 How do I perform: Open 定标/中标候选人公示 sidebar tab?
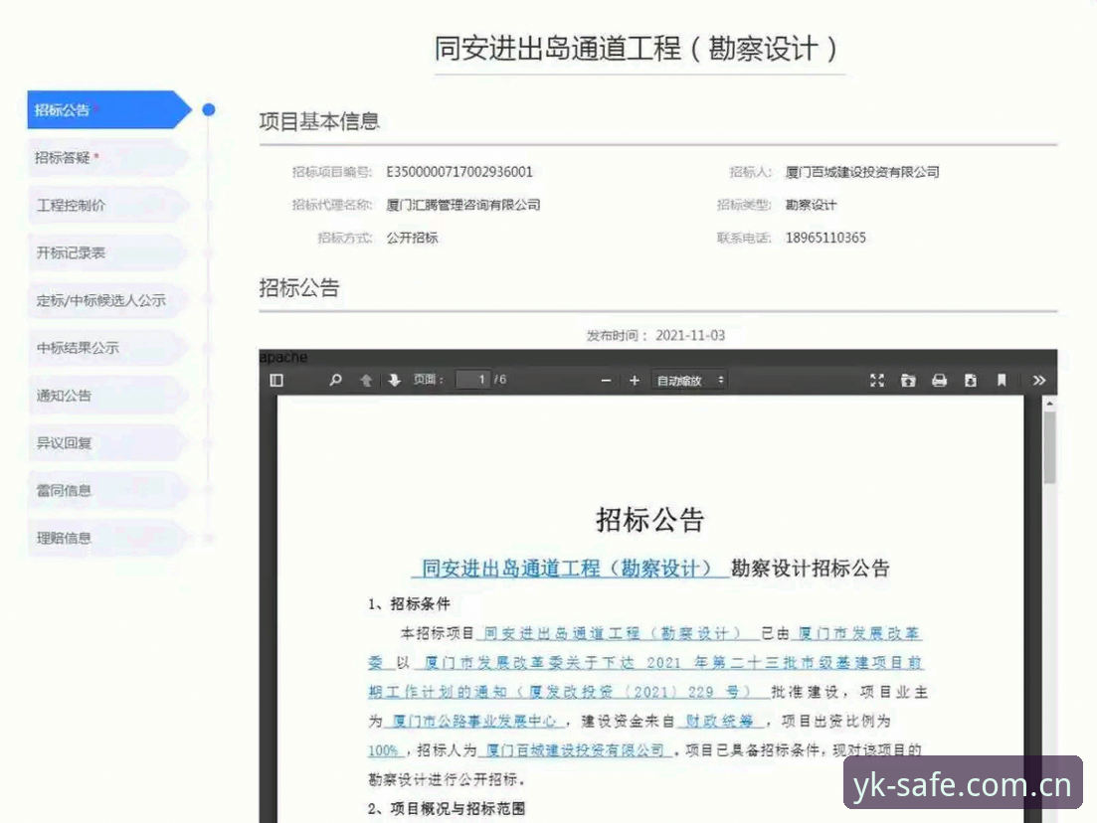[108, 300]
